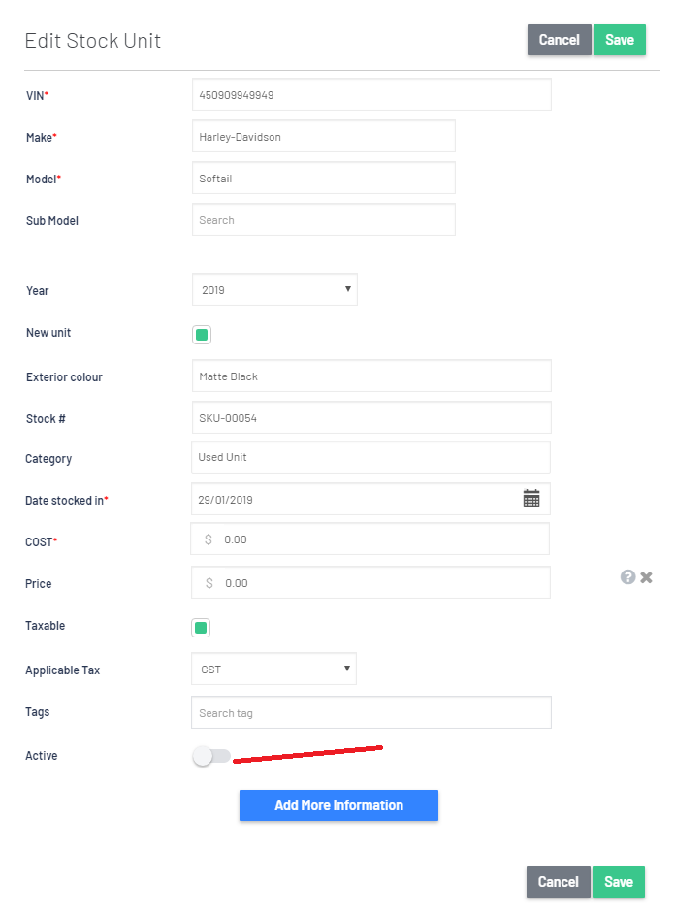This screenshot has height=915, width=674.
Task: Open the Year dropdown showing 2019
Action: point(274,289)
